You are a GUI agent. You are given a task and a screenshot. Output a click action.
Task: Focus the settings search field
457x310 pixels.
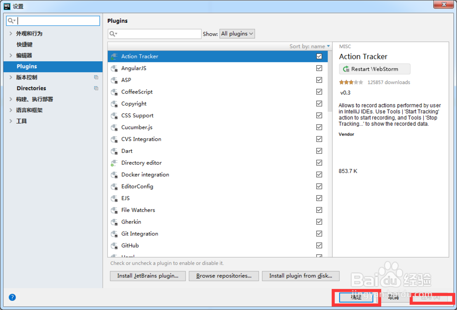[x=53, y=21]
